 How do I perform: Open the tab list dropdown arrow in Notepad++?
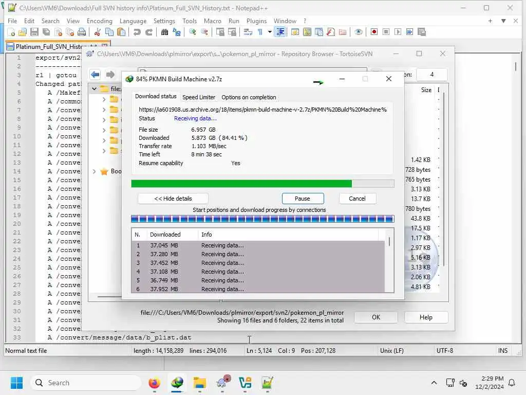tap(503, 21)
